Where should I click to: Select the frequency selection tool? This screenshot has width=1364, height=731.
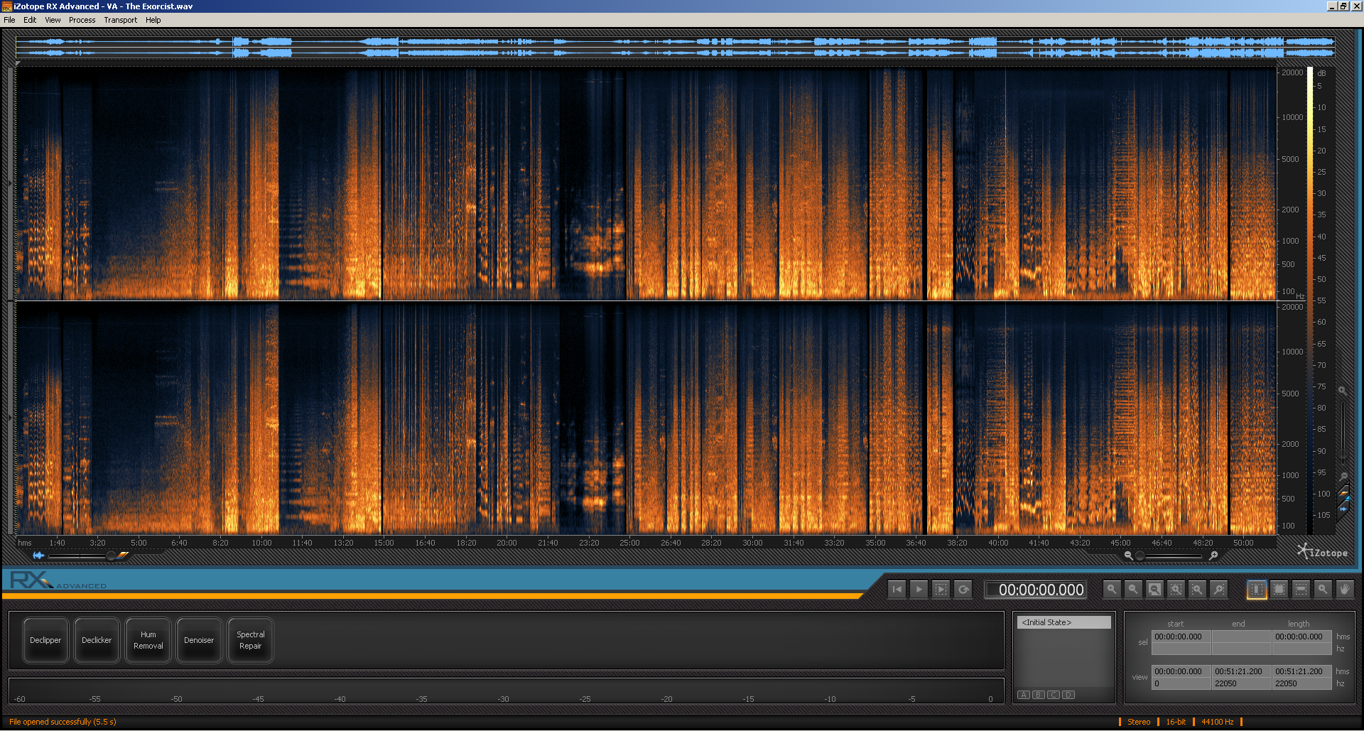point(1301,590)
